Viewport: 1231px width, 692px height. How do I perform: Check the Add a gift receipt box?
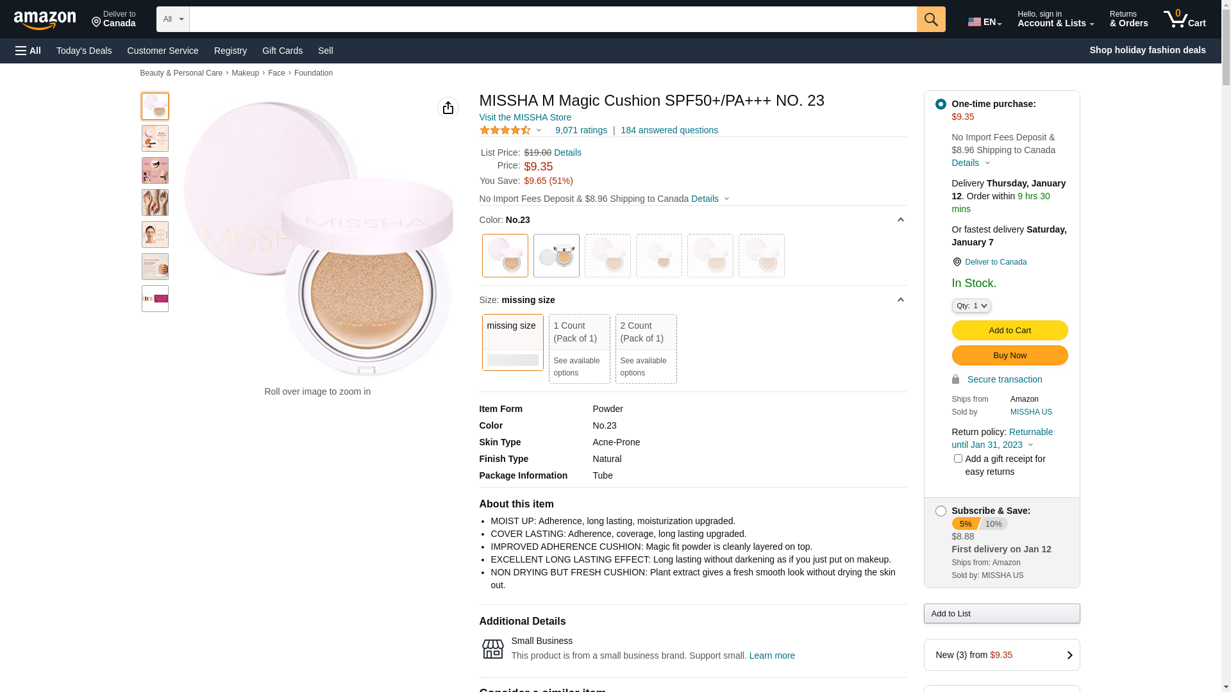[x=958, y=459]
